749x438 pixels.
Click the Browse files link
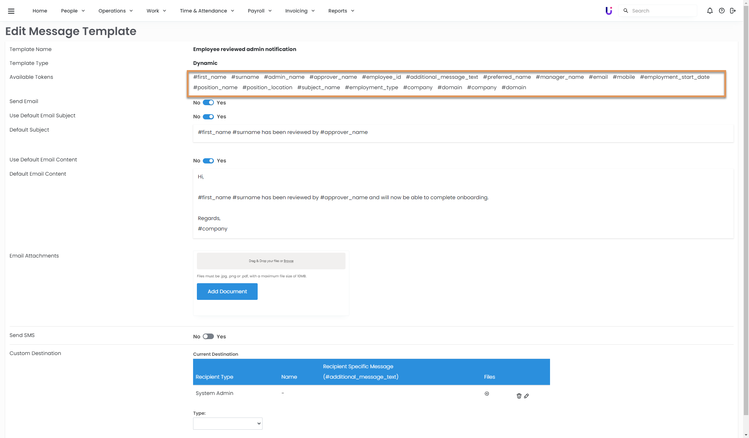click(289, 261)
